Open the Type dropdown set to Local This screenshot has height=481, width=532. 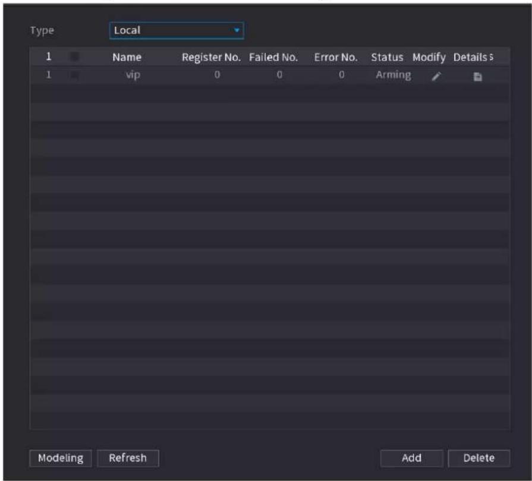click(177, 30)
